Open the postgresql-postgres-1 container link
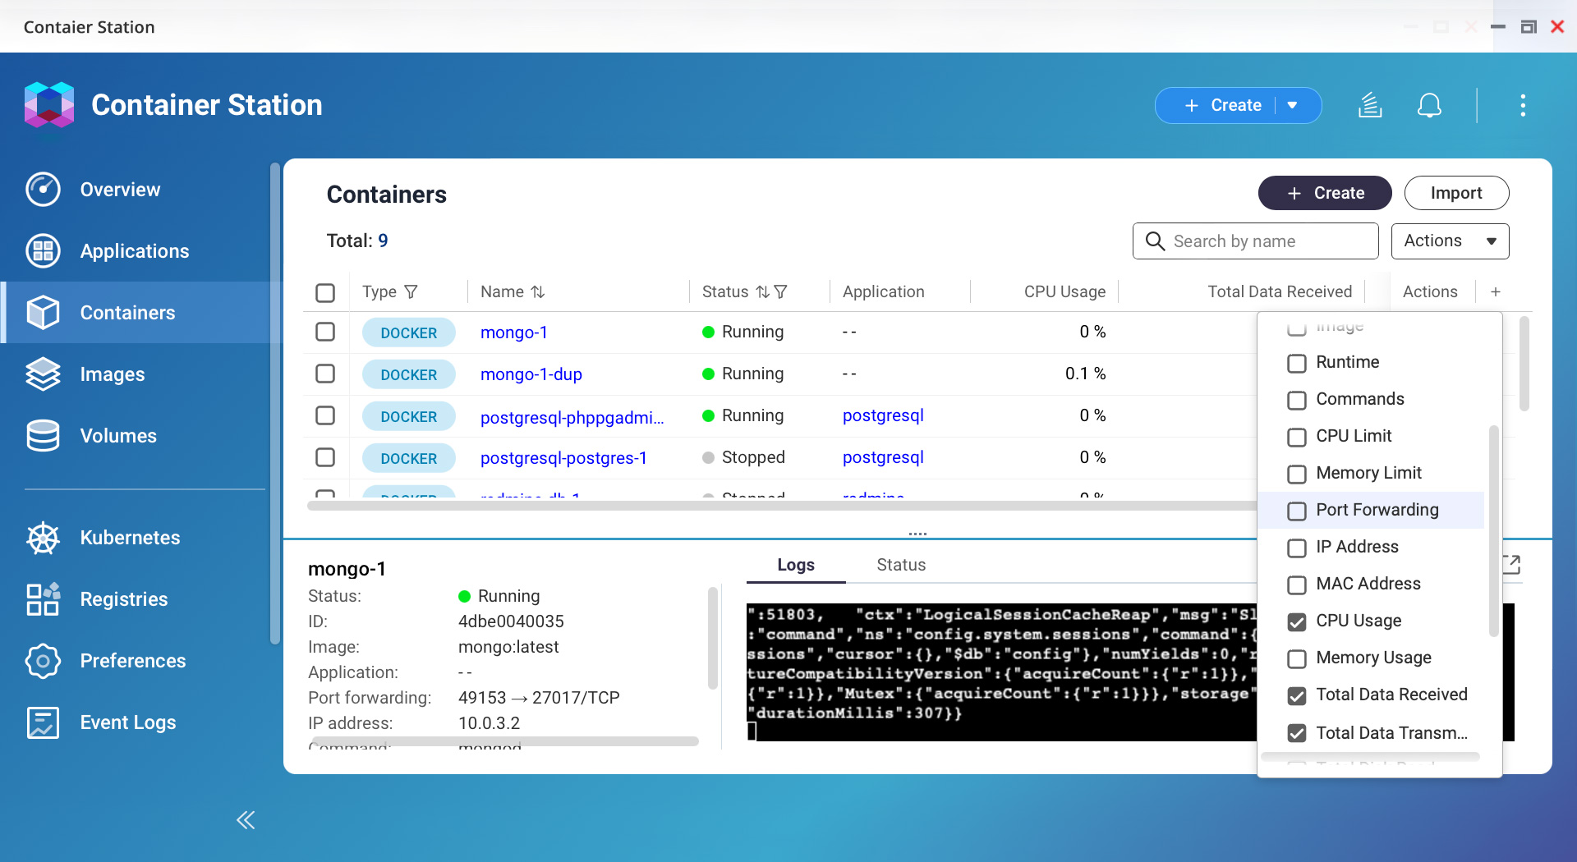Image resolution: width=1577 pixels, height=862 pixels. pyautogui.click(x=563, y=457)
